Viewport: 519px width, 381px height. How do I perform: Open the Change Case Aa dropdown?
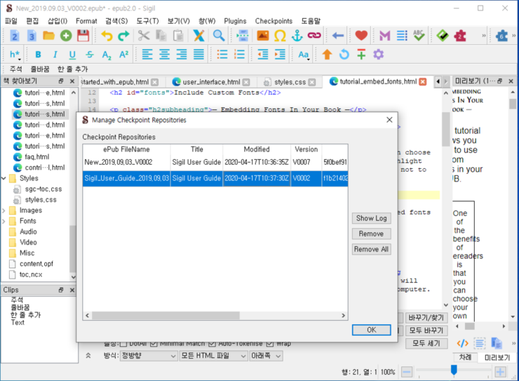(x=304, y=55)
